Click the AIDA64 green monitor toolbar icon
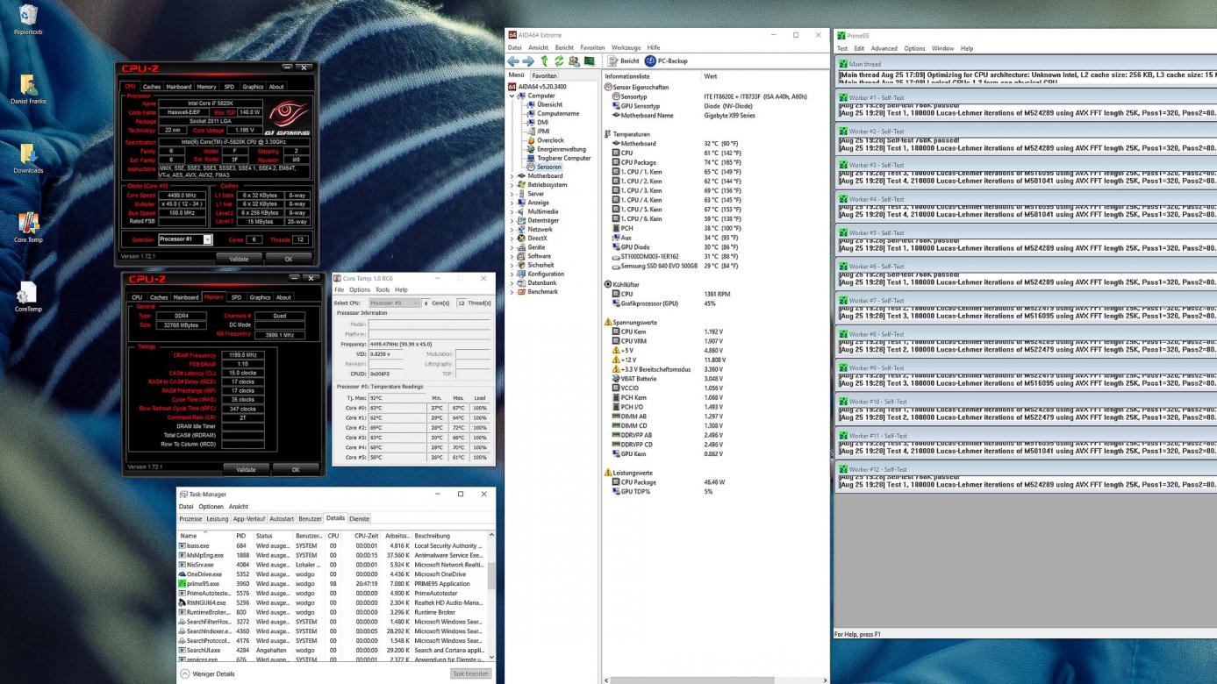The height and width of the screenshot is (684, 1217). tap(590, 61)
